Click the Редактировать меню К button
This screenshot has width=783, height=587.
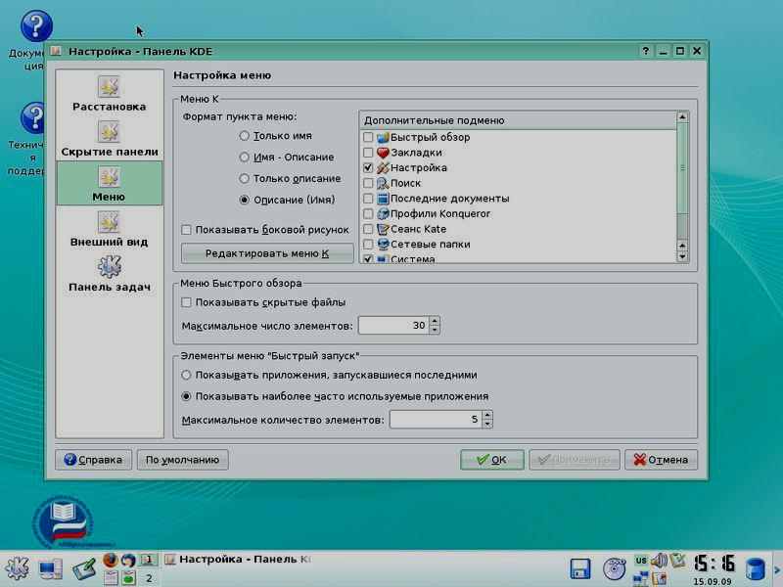[267, 253]
